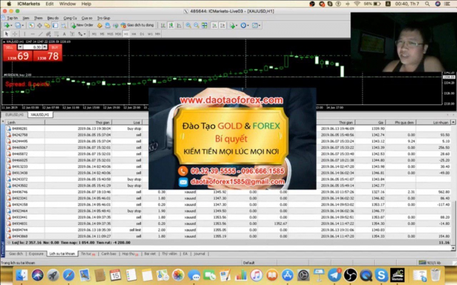Open the Tin tuc terminal tab

pos(88,254)
